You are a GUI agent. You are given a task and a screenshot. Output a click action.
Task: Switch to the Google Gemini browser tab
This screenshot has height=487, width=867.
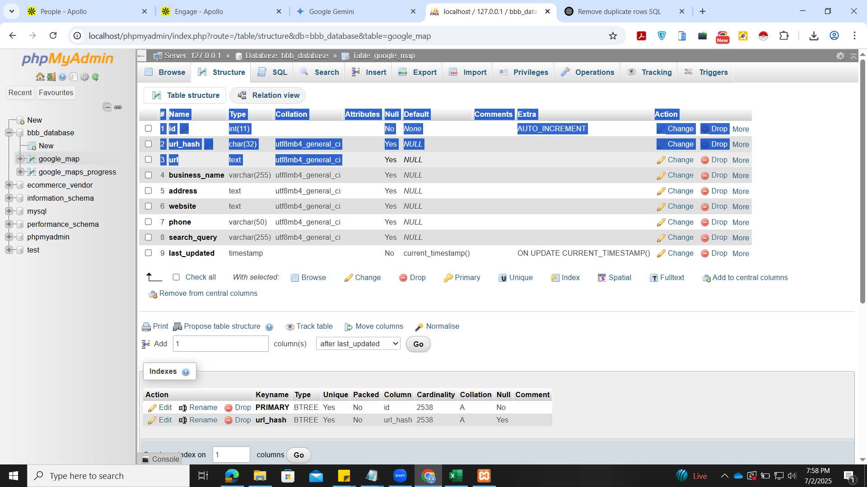(357, 12)
